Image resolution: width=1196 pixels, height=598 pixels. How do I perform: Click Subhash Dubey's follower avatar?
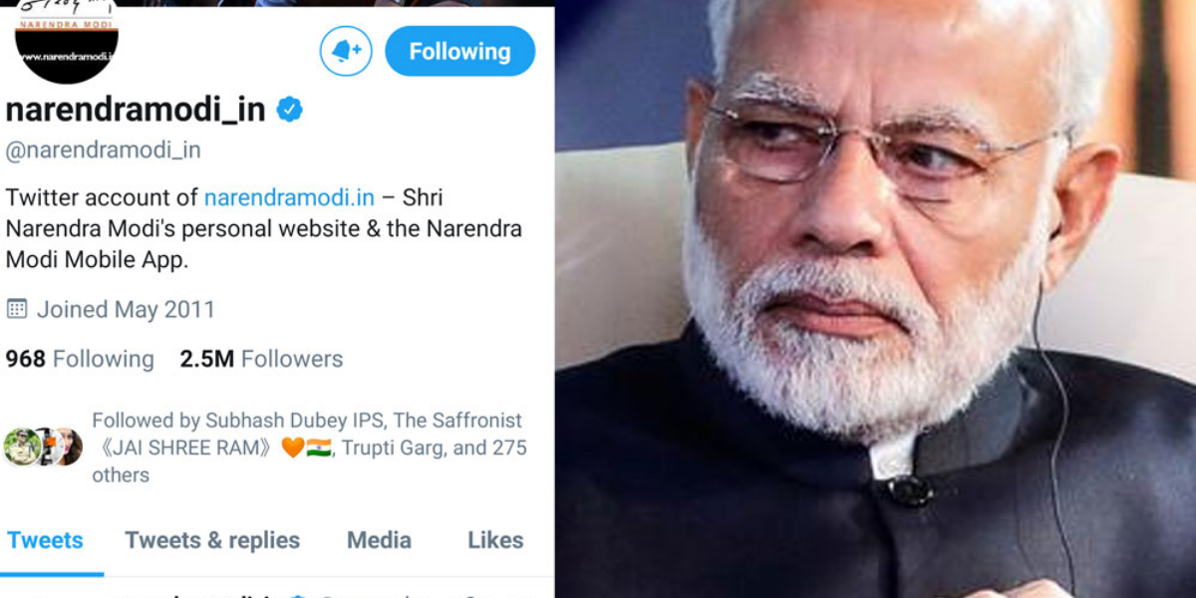[x=22, y=446]
